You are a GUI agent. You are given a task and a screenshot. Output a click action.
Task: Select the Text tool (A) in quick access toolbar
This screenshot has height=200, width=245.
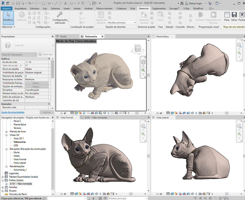(65, 3)
